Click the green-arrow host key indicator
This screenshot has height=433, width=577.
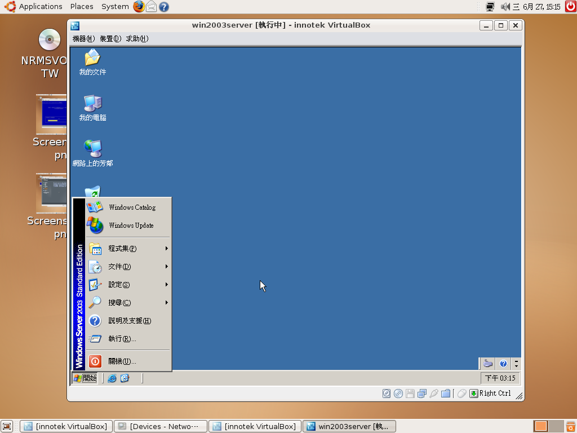(473, 394)
